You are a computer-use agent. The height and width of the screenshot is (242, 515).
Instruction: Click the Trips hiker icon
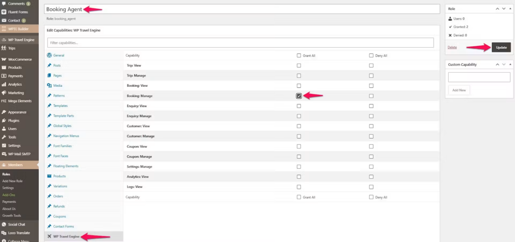pyautogui.click(x=4, y=48)
